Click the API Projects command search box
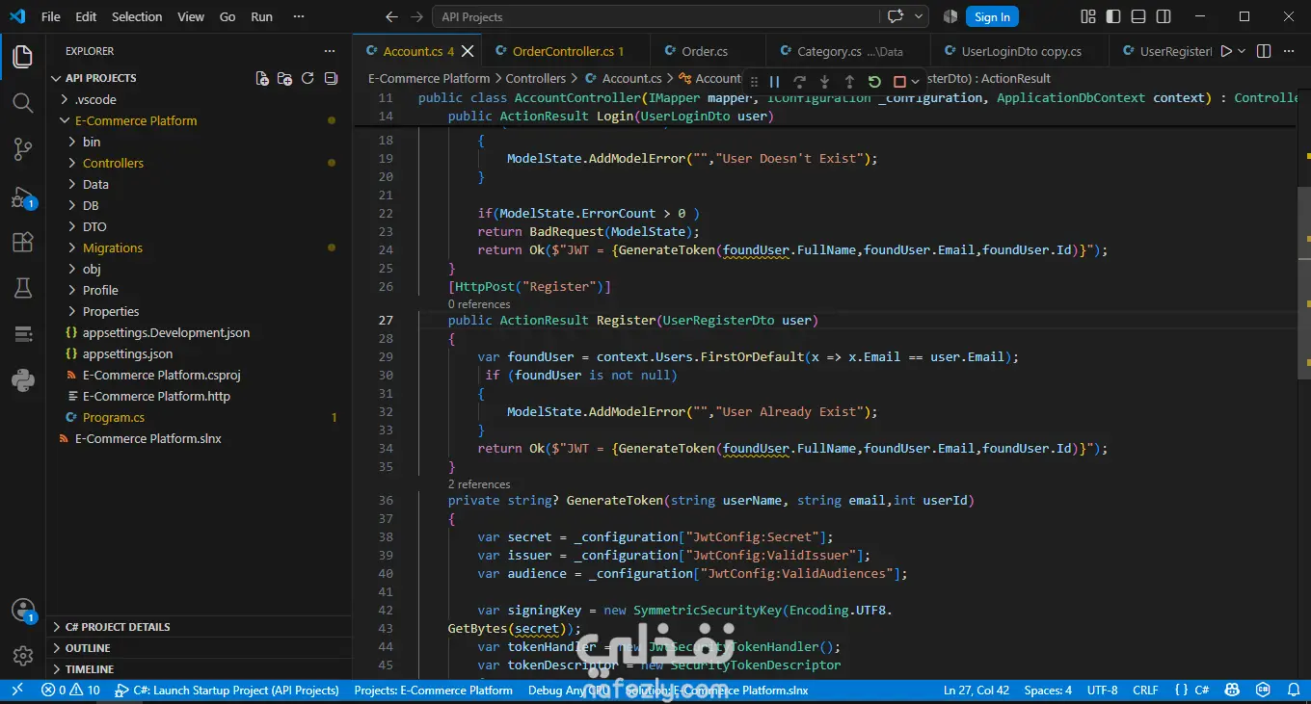 655,16
